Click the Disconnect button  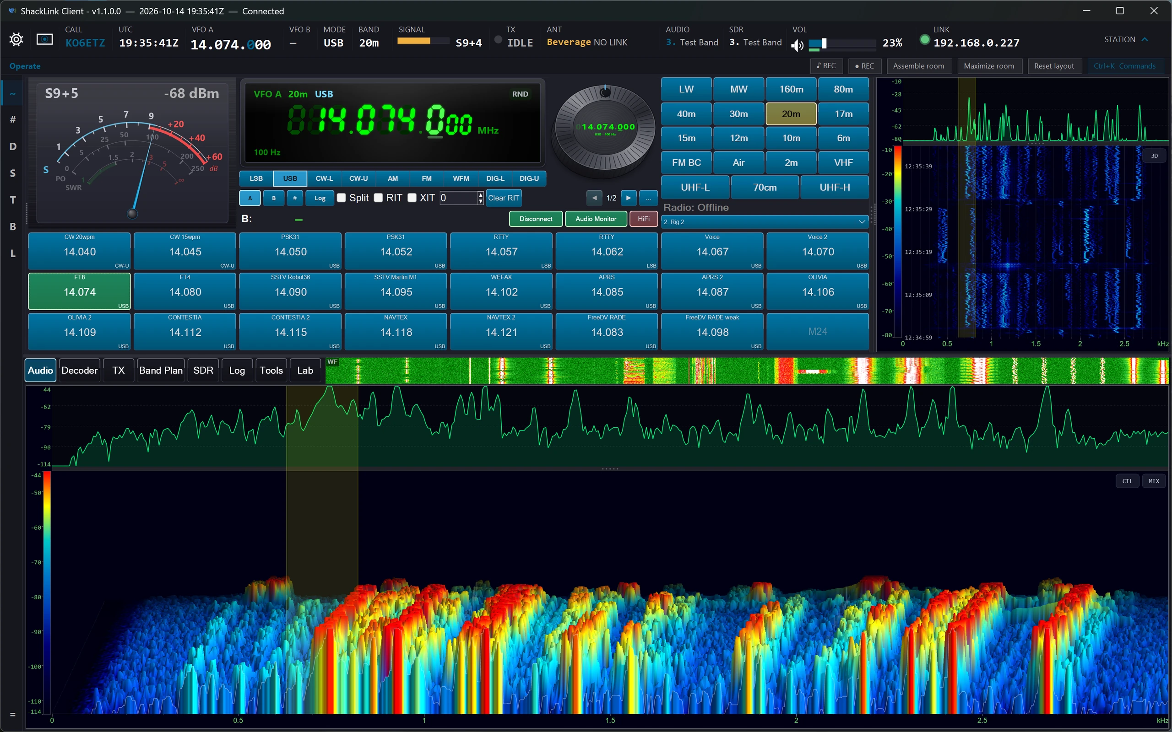click(536, 219)
